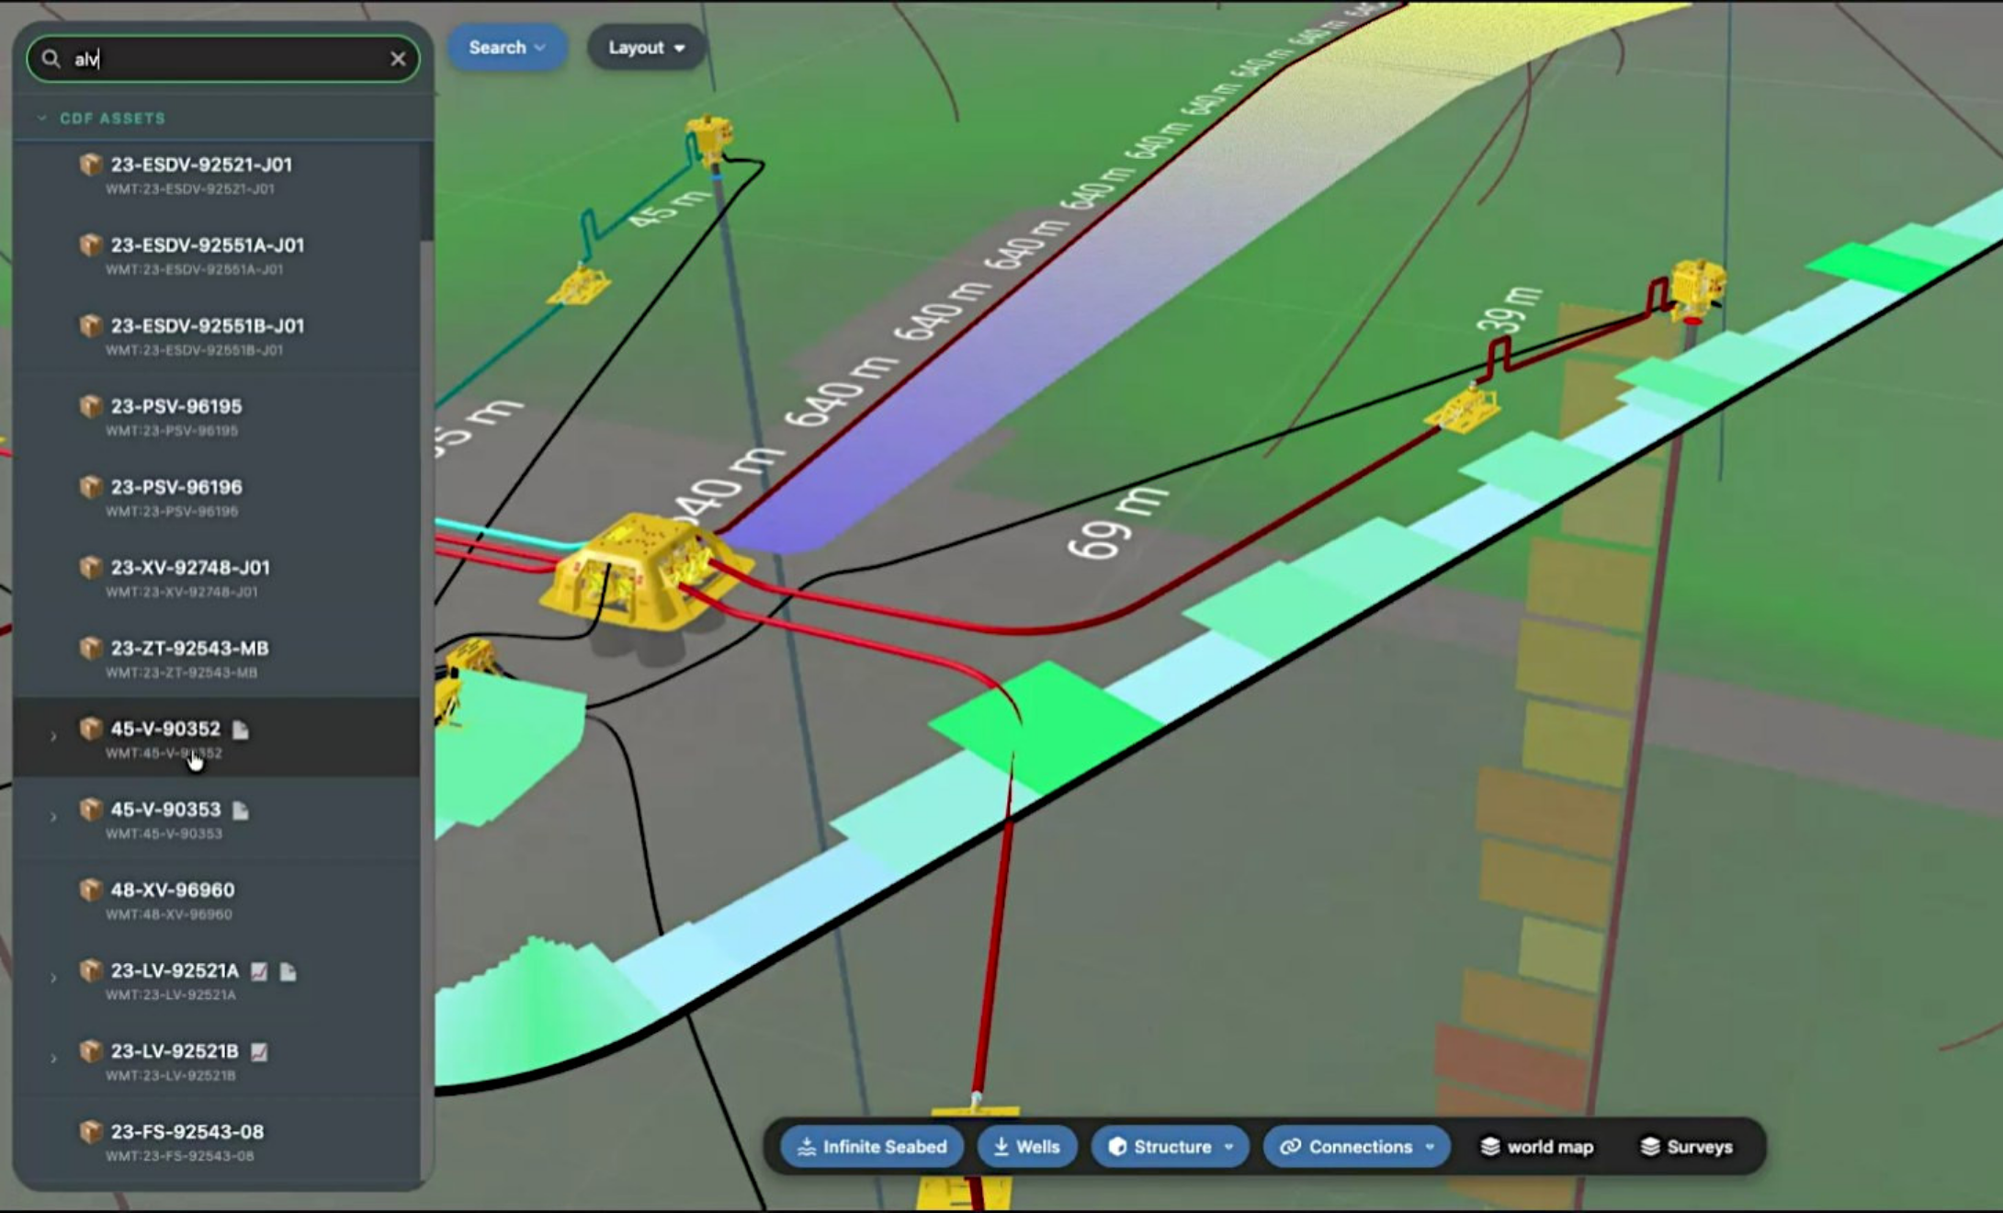
Task: Click the Search button
Action: tap(506, 48)
